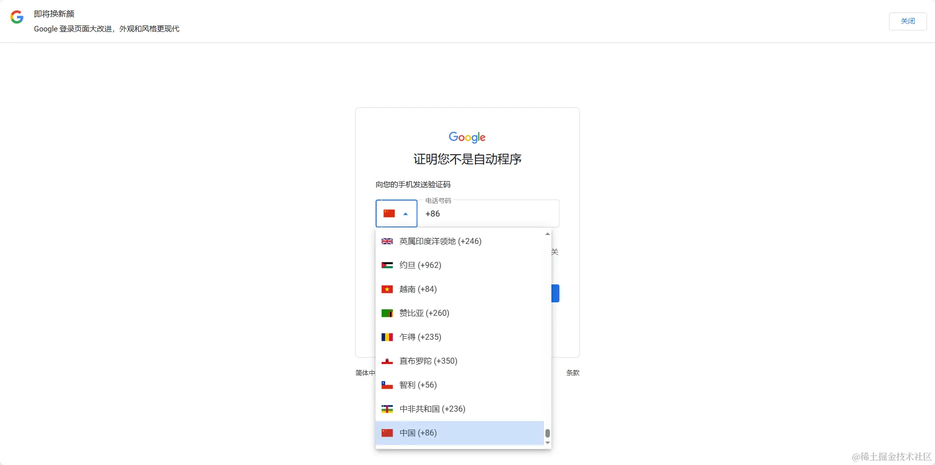Click the Chile flag icon
Image resolution: width=935 pixels, height=465 pixels.
pos(387,385)
